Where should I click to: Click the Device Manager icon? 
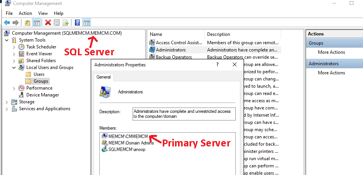click(21, 95)
